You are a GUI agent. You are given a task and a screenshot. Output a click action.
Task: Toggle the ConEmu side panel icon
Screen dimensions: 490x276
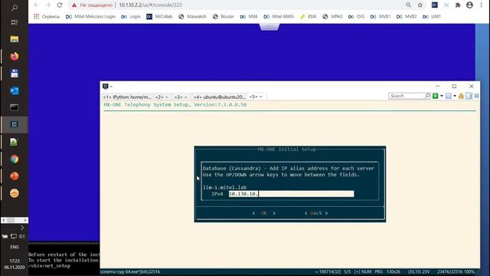click(x=469, y=96)
